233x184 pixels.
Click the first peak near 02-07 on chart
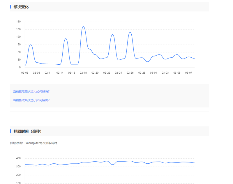point(31,45)
